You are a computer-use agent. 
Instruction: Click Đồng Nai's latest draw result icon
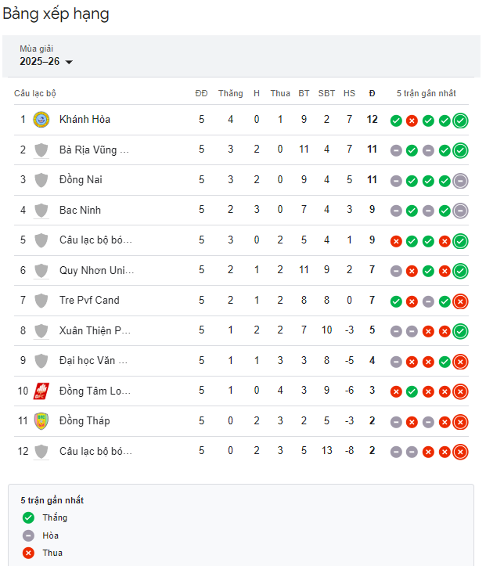click(461, 181)
